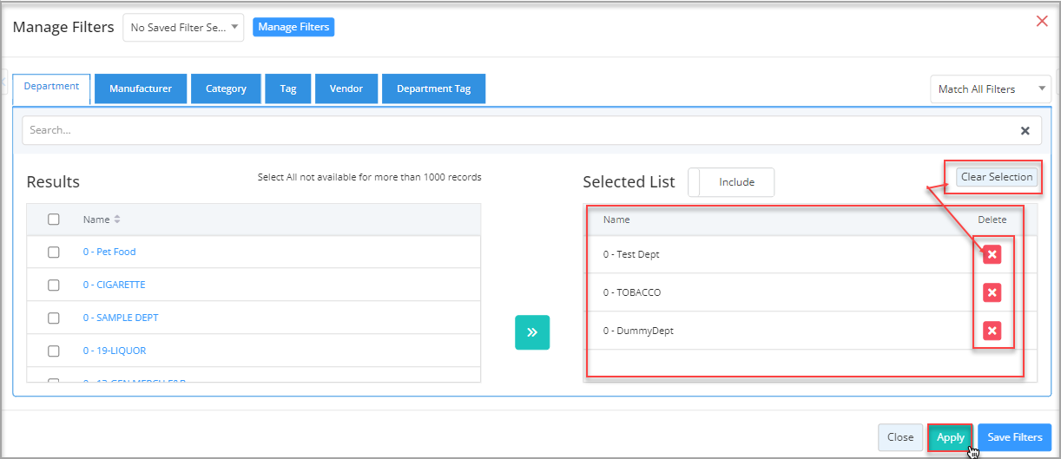Remove TOBACCO using its red X icon
Image resolution: width=1061 pixels, height=459 pixels.
pos(992,292)
